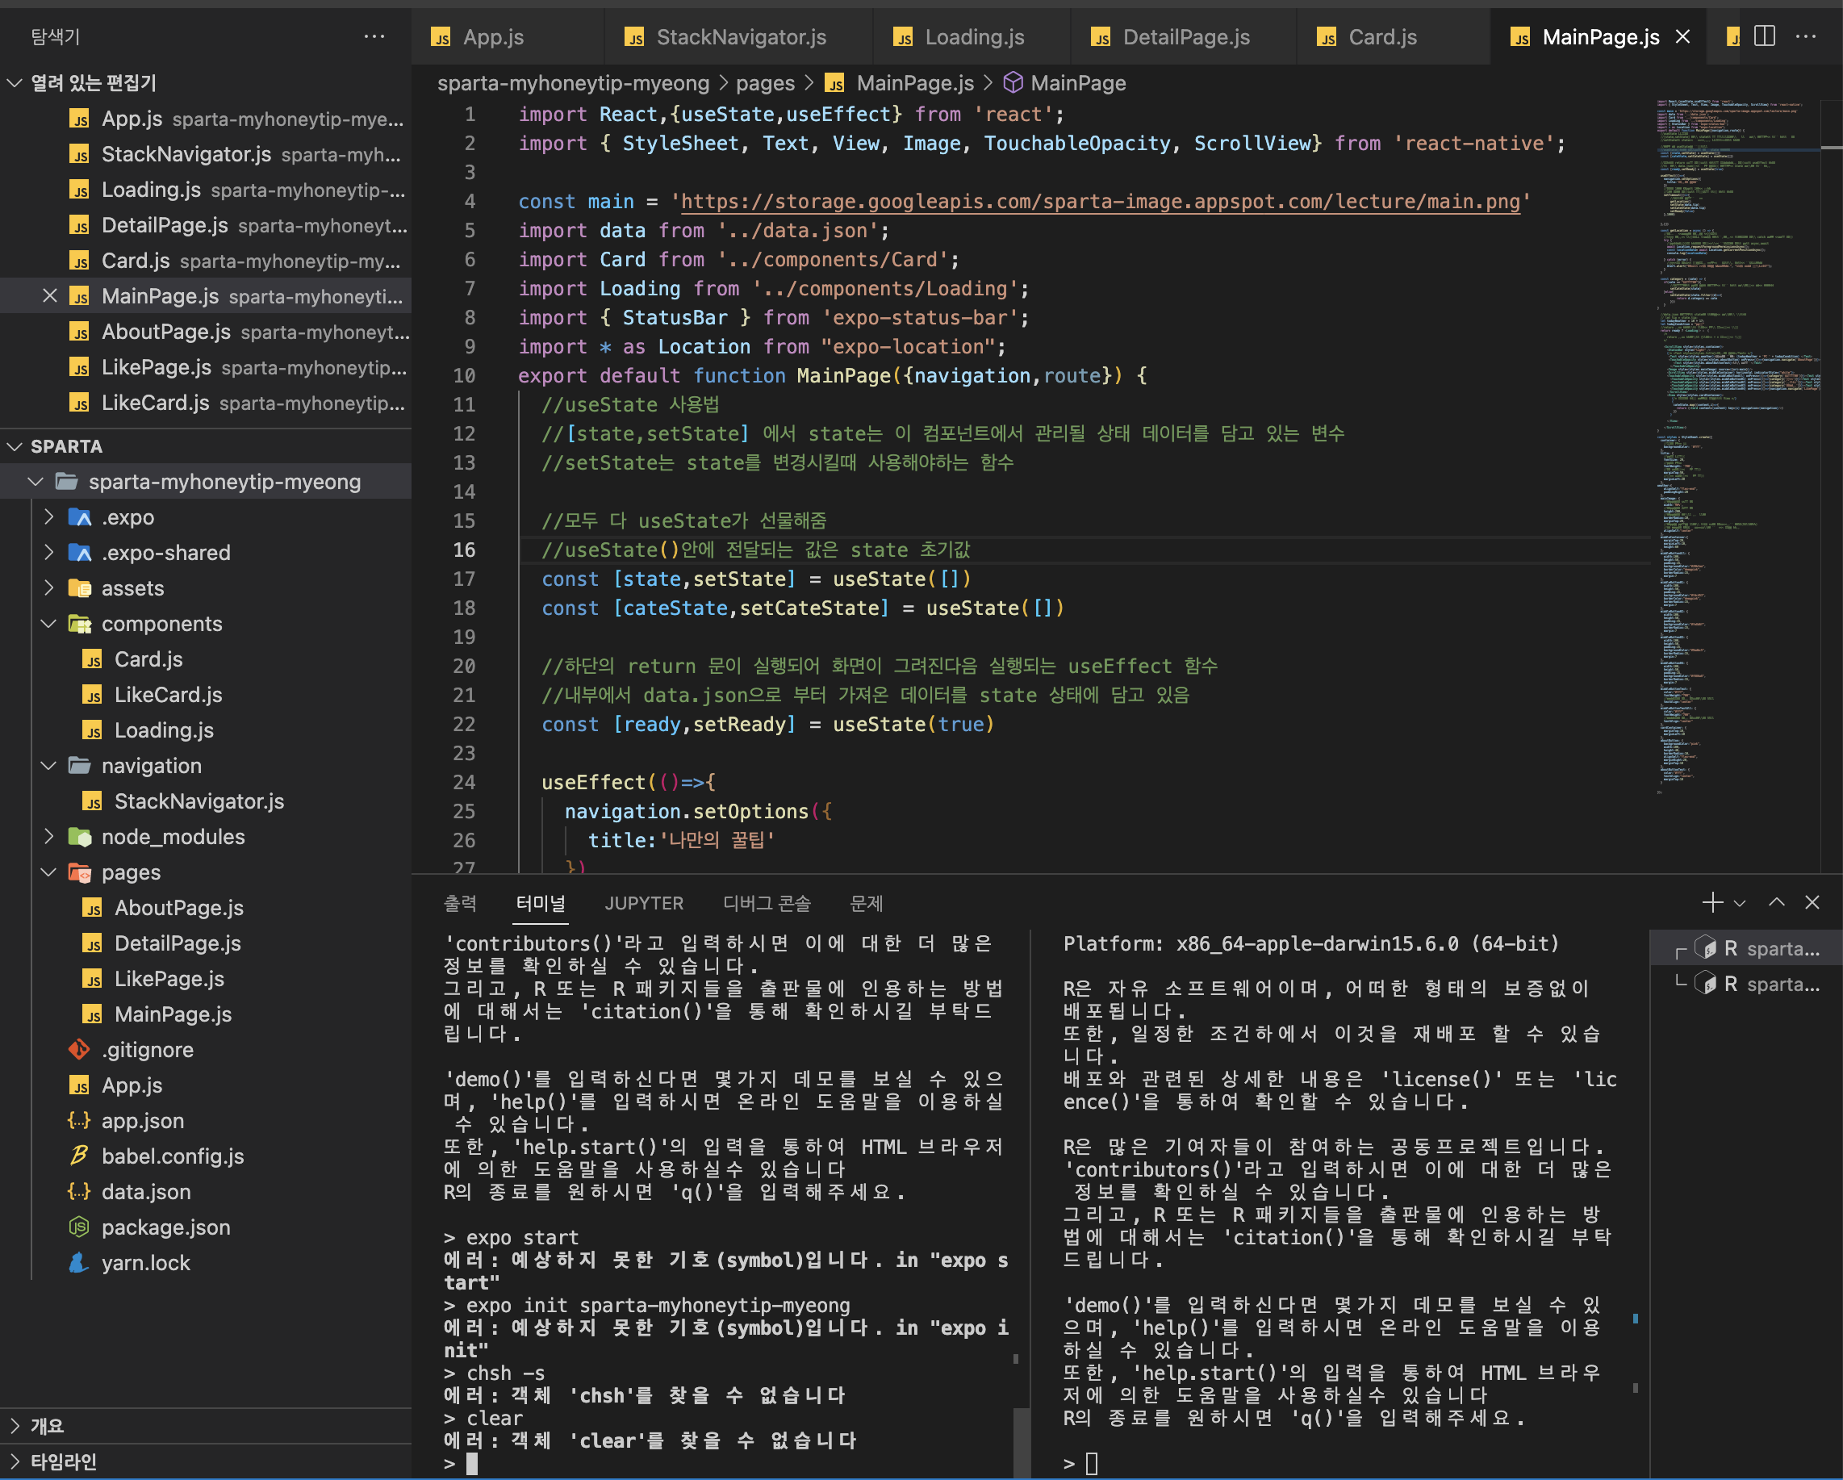Screen dimensions: 1843x1480
Task: Click the code minimap overview
Action: pos(1738,445)
